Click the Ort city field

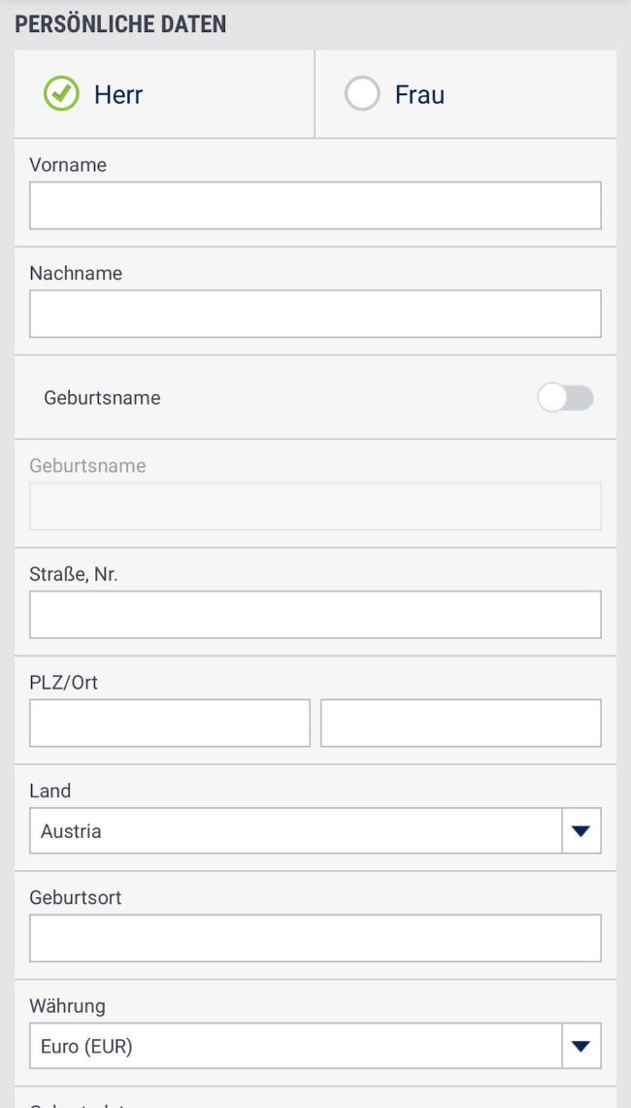(461, 723)
